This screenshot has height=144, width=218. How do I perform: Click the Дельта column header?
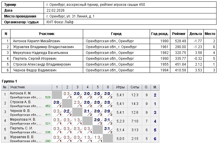click(x=195, y=34)
